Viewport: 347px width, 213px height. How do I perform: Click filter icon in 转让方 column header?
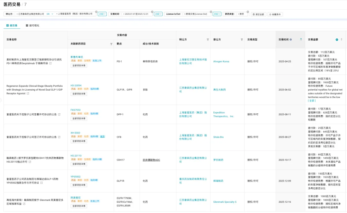point(208,40)
